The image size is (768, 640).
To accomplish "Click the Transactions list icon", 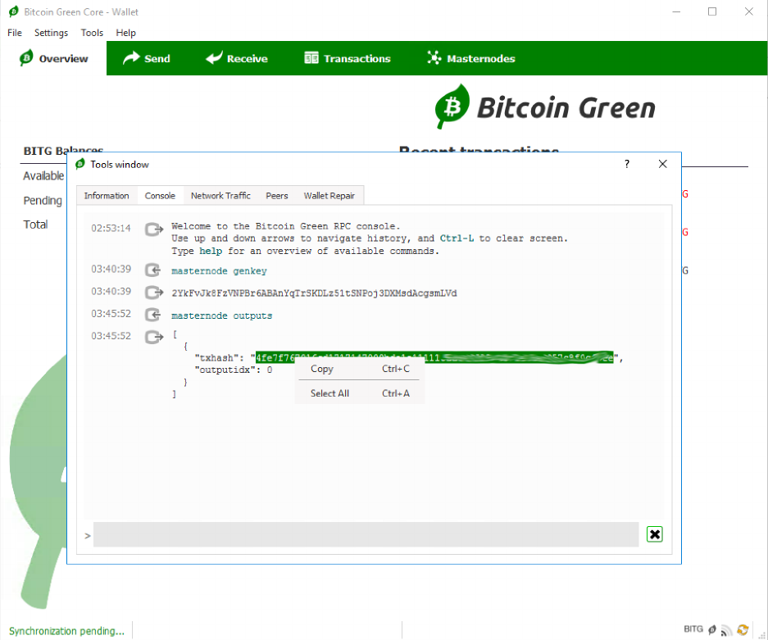I will (x=311, y=58).
